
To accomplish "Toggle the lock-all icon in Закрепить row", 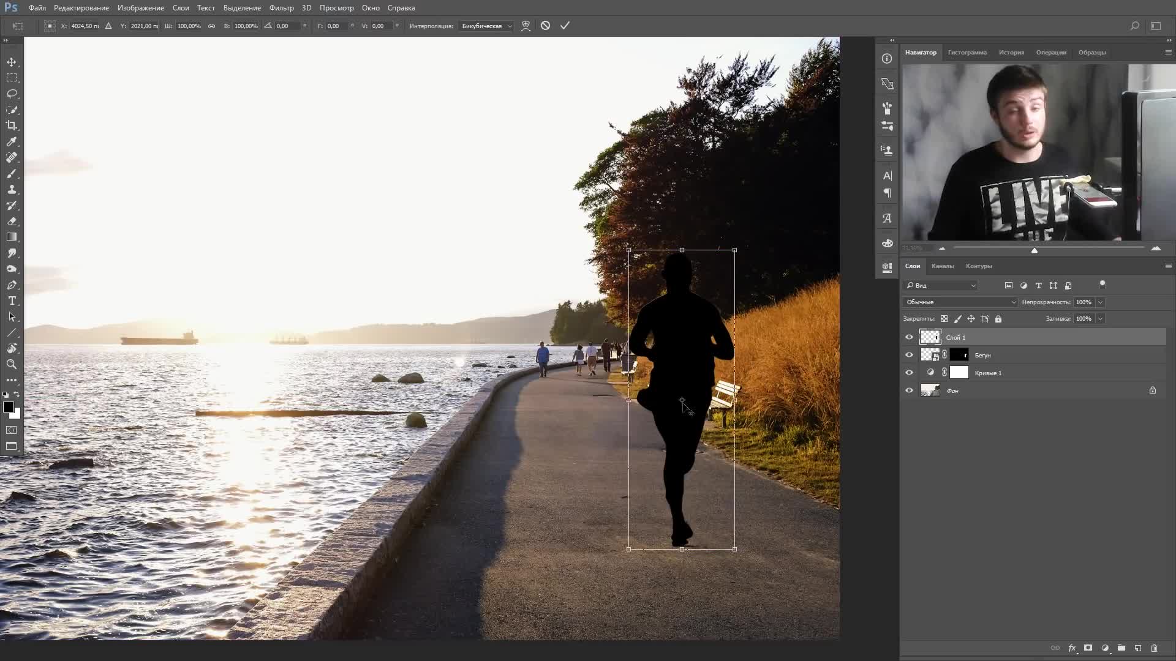I will tap(998, 319).
